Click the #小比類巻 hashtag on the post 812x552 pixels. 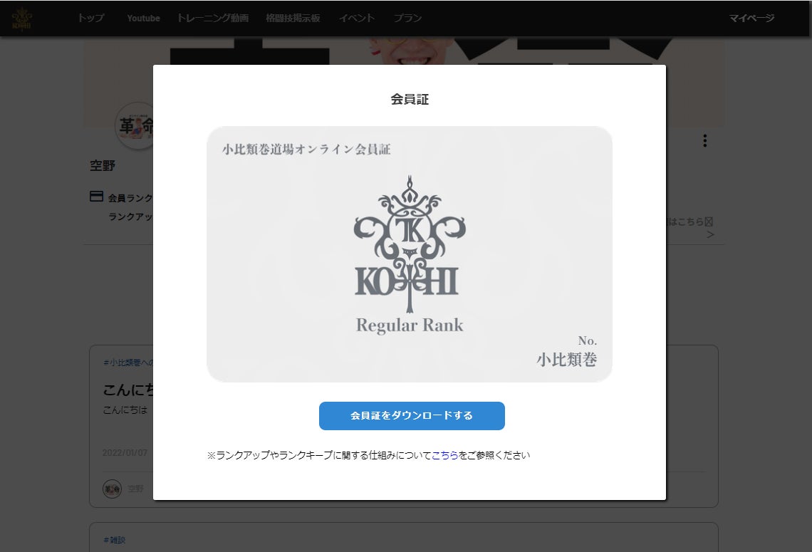click(x=128, y=363)
